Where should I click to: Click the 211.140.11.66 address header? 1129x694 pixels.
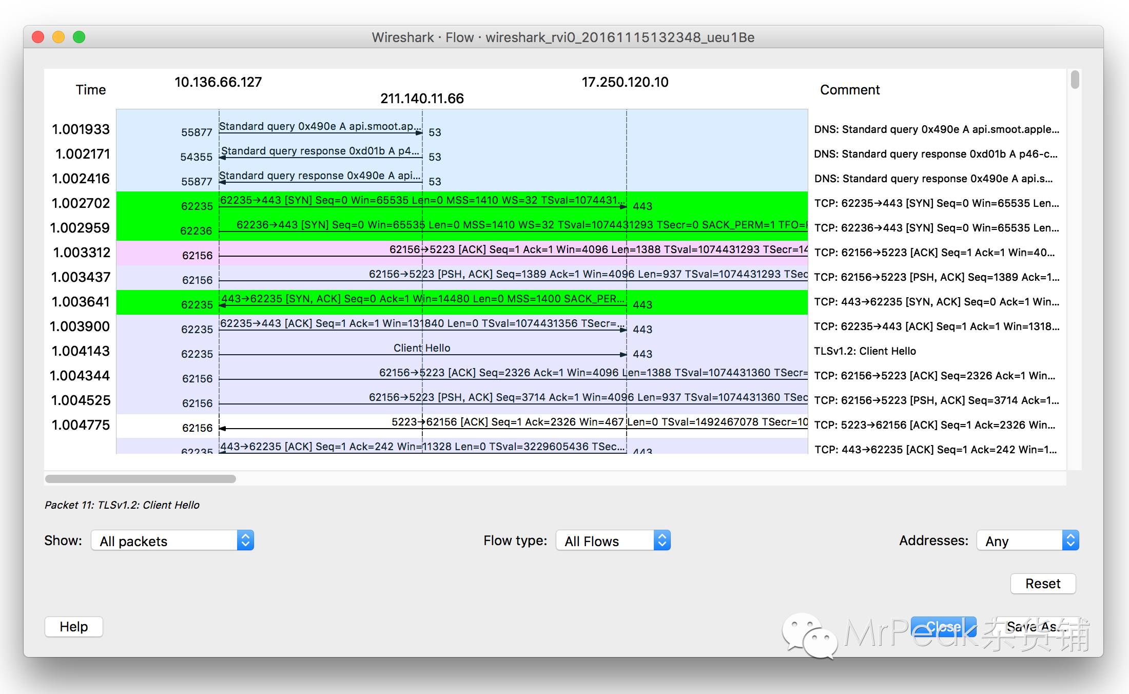point(422,99)
